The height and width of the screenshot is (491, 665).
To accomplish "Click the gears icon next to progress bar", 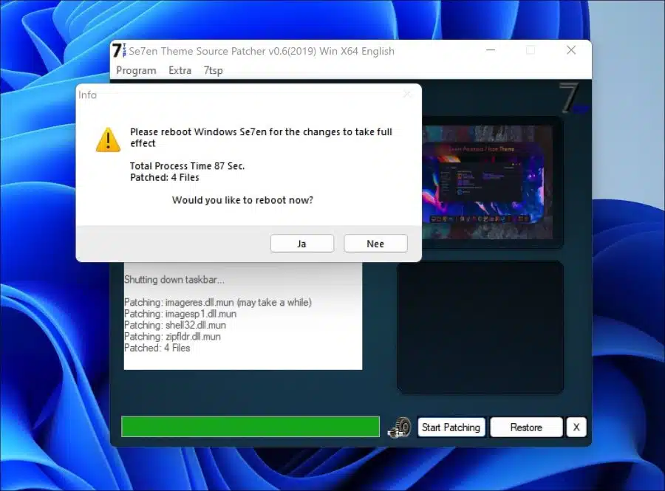I will point(400,428).
